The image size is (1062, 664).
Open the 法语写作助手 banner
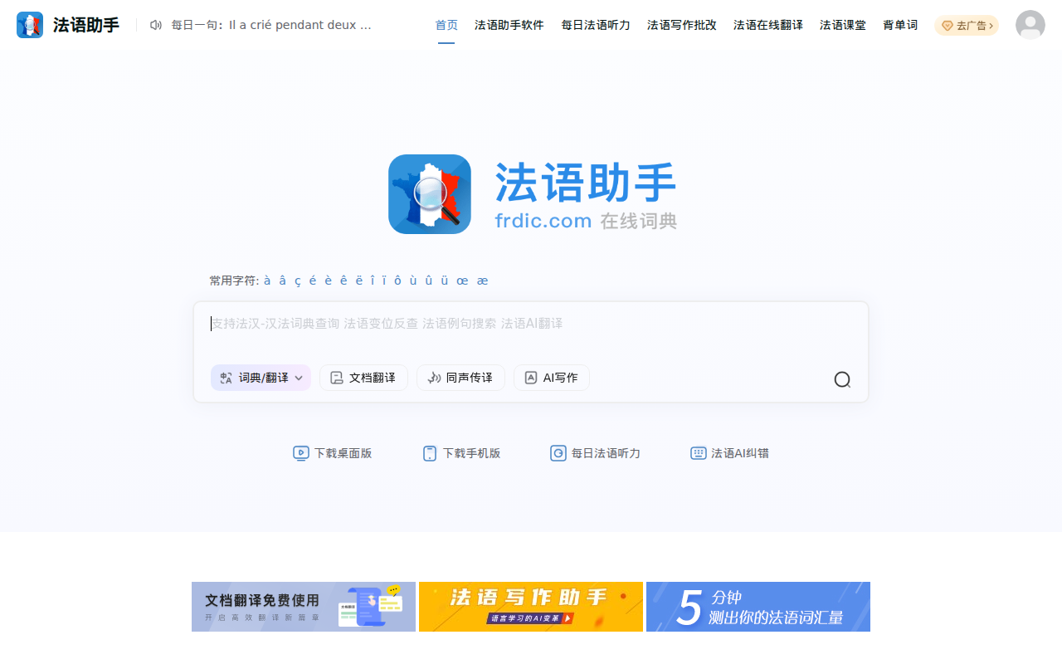531,607
